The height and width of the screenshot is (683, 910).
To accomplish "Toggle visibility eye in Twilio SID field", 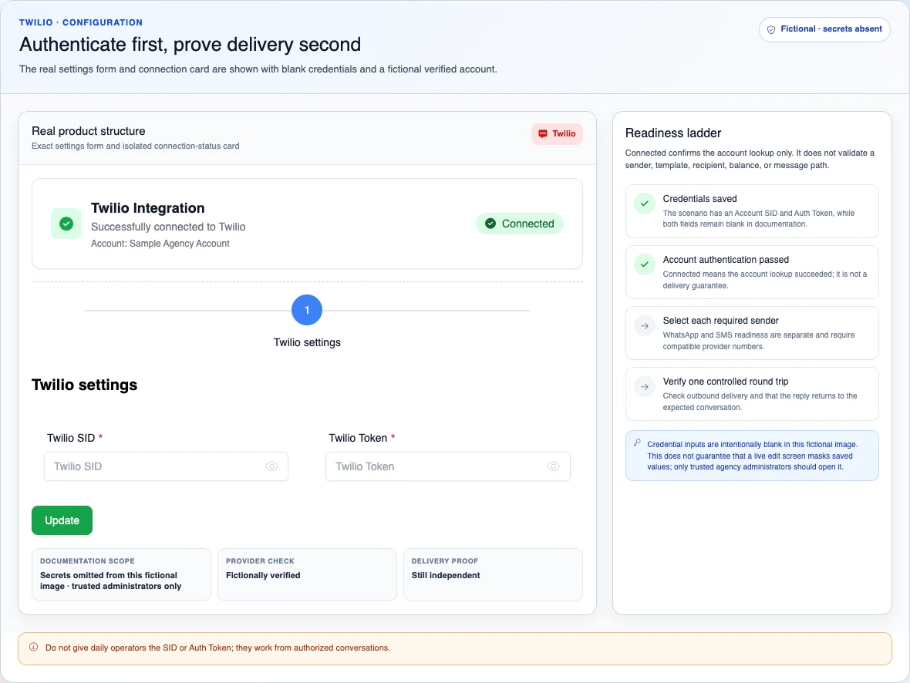I will coord(271,466).
